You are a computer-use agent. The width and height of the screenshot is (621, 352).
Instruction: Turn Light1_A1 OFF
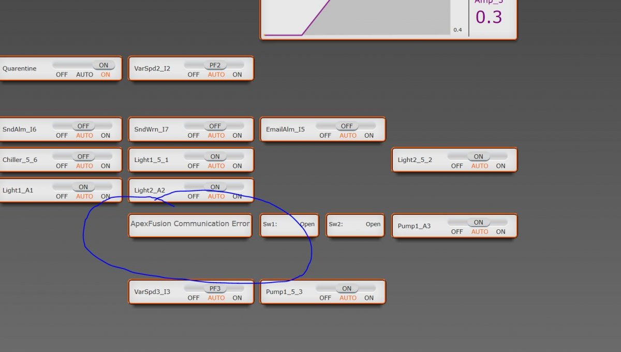coord(62,197)
